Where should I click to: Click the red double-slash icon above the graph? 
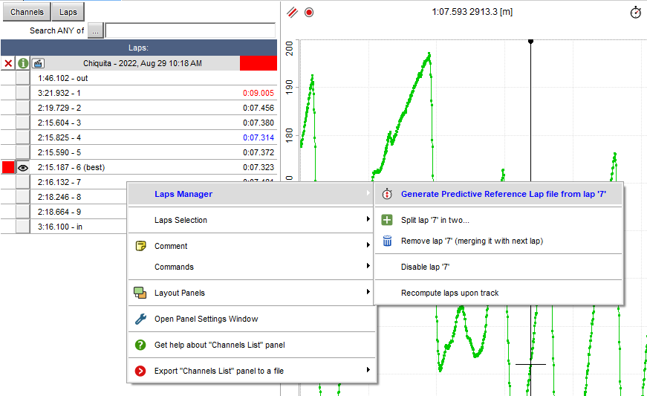coord(293,13)
